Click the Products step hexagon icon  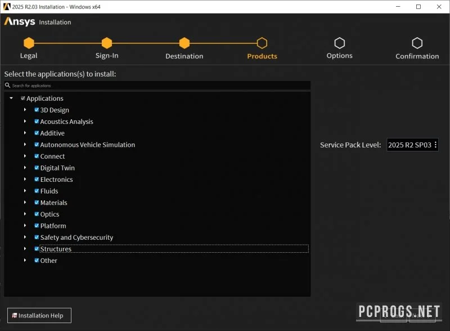point(262,43)
